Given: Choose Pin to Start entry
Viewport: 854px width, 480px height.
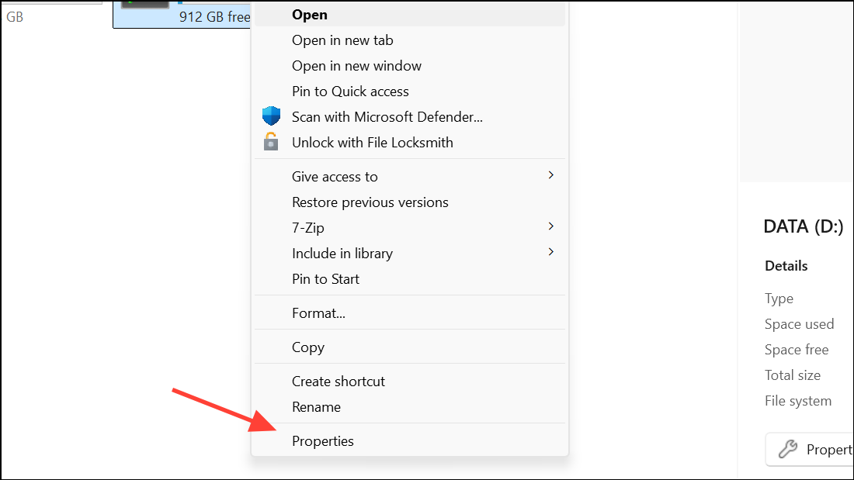Looking at the screenshot, I should pyautogui.click(x=410, y=279).
